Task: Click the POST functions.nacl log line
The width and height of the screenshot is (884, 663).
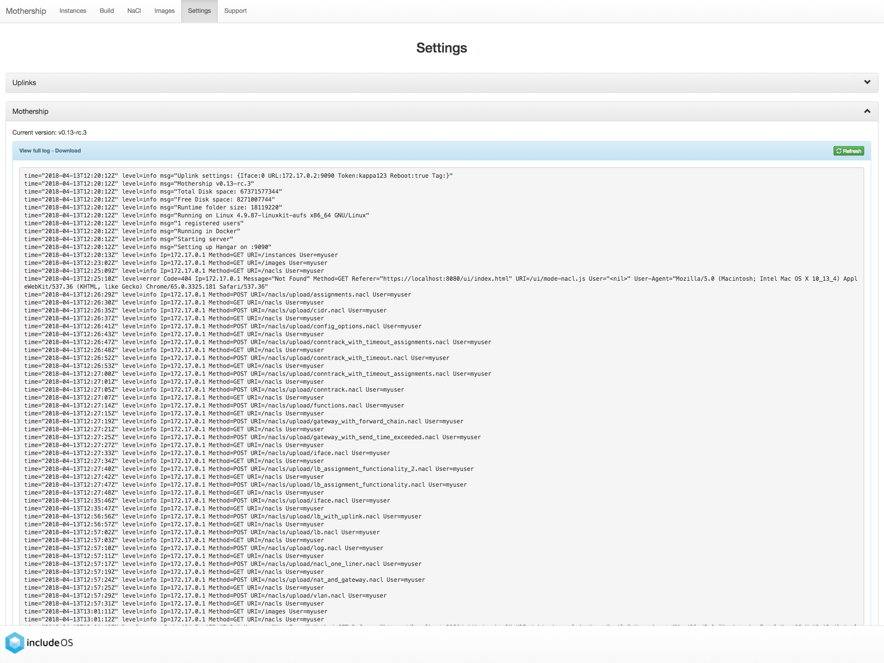Action: (x=214, y=406)
